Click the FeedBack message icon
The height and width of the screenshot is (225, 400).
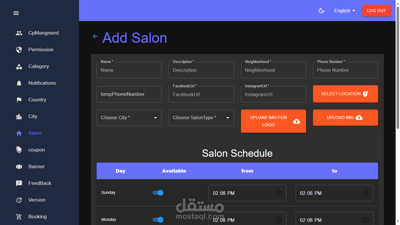point(19,183)
